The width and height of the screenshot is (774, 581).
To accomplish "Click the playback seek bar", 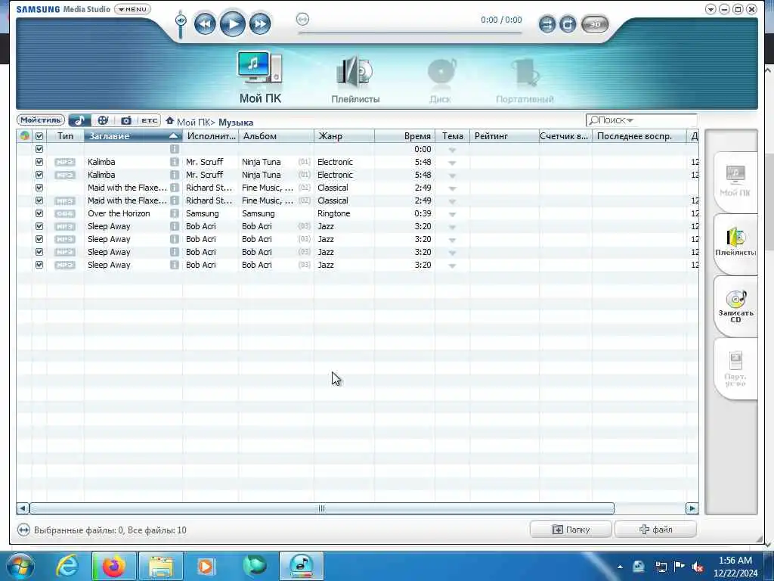I will pos(410,33).
